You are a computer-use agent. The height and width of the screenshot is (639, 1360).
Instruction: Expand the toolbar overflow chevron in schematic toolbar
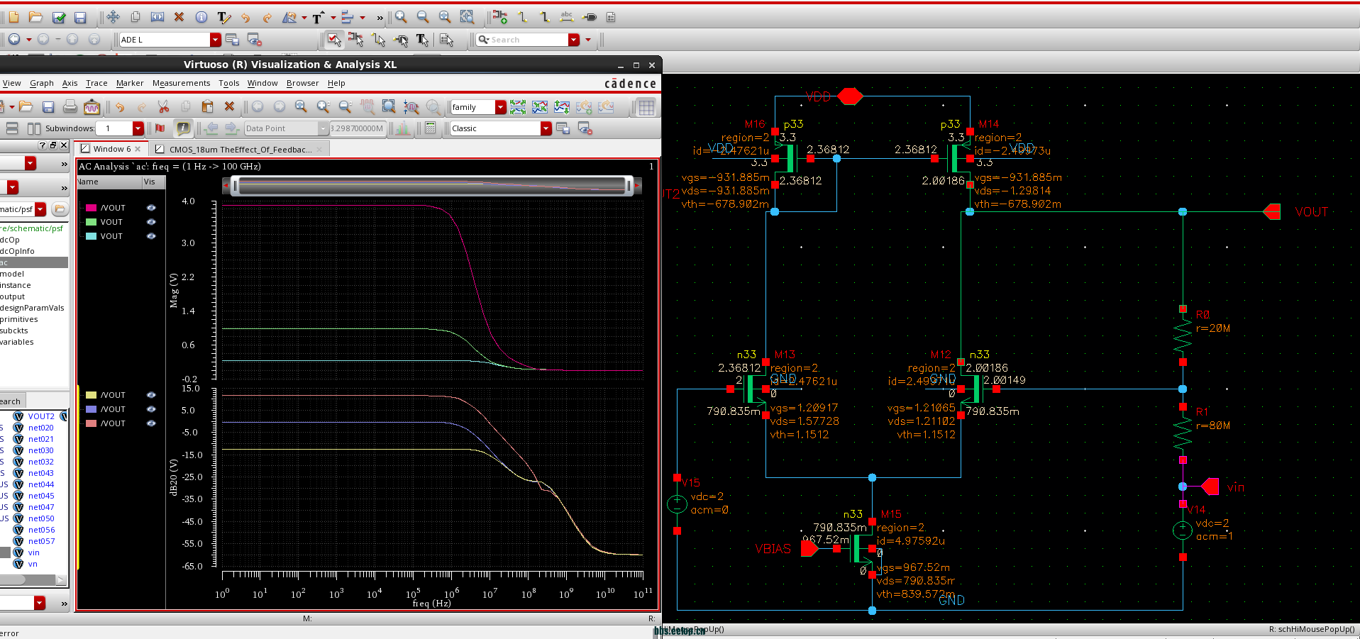click(x=380, y=17)
